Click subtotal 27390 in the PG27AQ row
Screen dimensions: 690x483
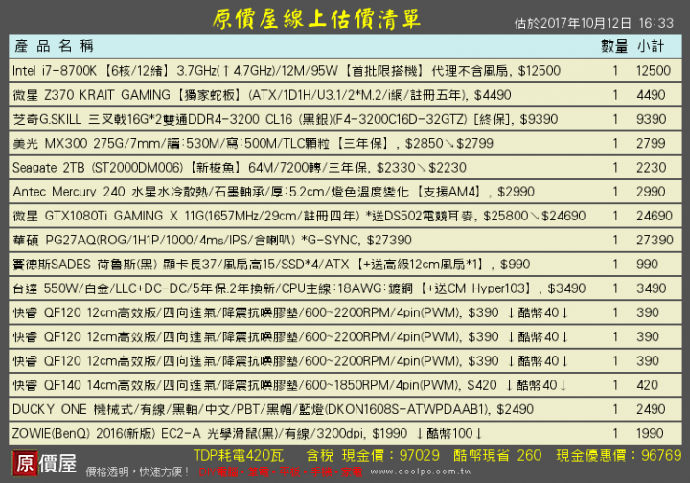pyautogui.click(x=655, y=240)
